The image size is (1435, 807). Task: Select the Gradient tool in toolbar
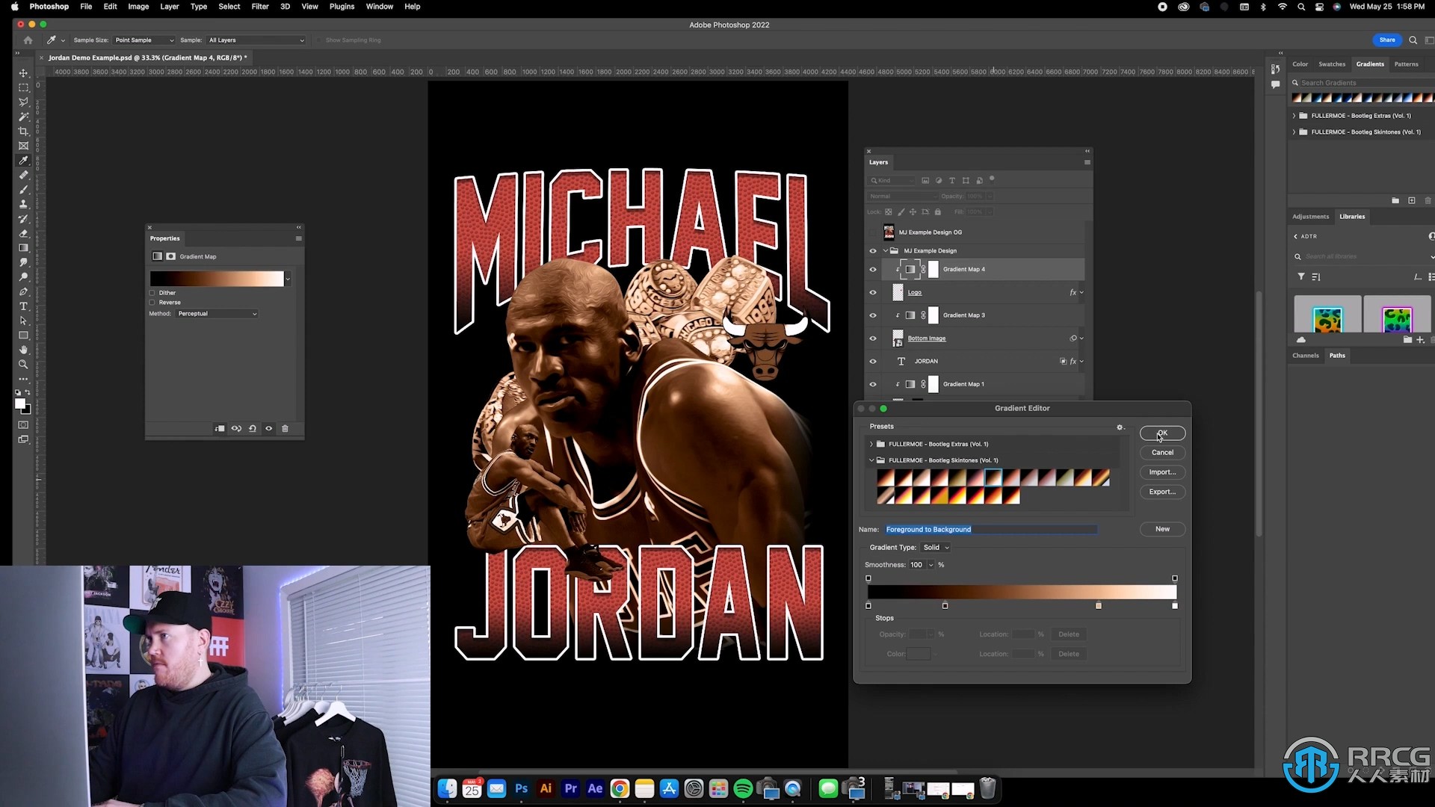pyautogui.click(x=22, y=247)
